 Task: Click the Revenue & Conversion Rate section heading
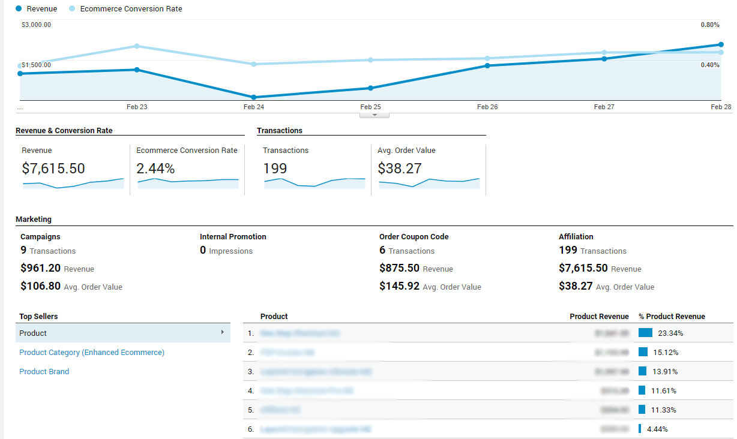tap(64, 130)
